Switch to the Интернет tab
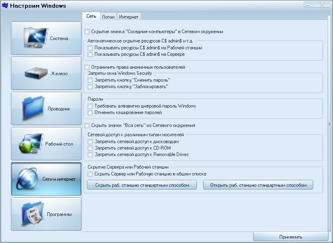Image resolution: width=333 pixels, height=243 pixels. pos(129,17)
